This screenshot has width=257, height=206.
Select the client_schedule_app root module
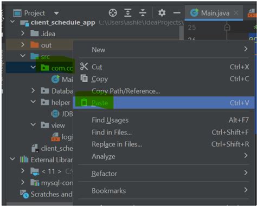(x=63, y=23)
